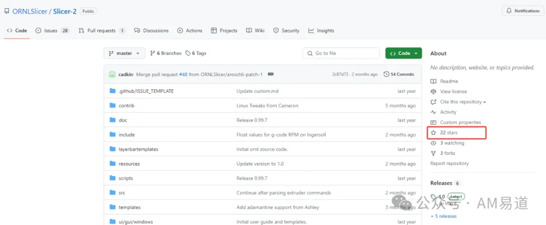Open commit Update version to 1.0
The width and height of the screenshot is (546, 225).
[260, 163]
